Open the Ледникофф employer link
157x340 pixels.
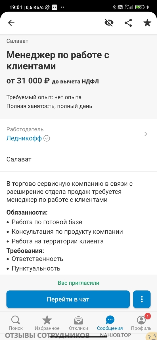(24, 138)
